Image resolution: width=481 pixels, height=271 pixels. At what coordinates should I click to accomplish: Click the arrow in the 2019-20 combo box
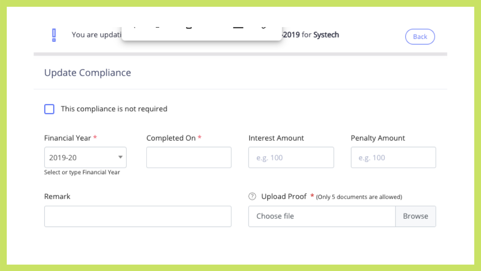(120, 157)
